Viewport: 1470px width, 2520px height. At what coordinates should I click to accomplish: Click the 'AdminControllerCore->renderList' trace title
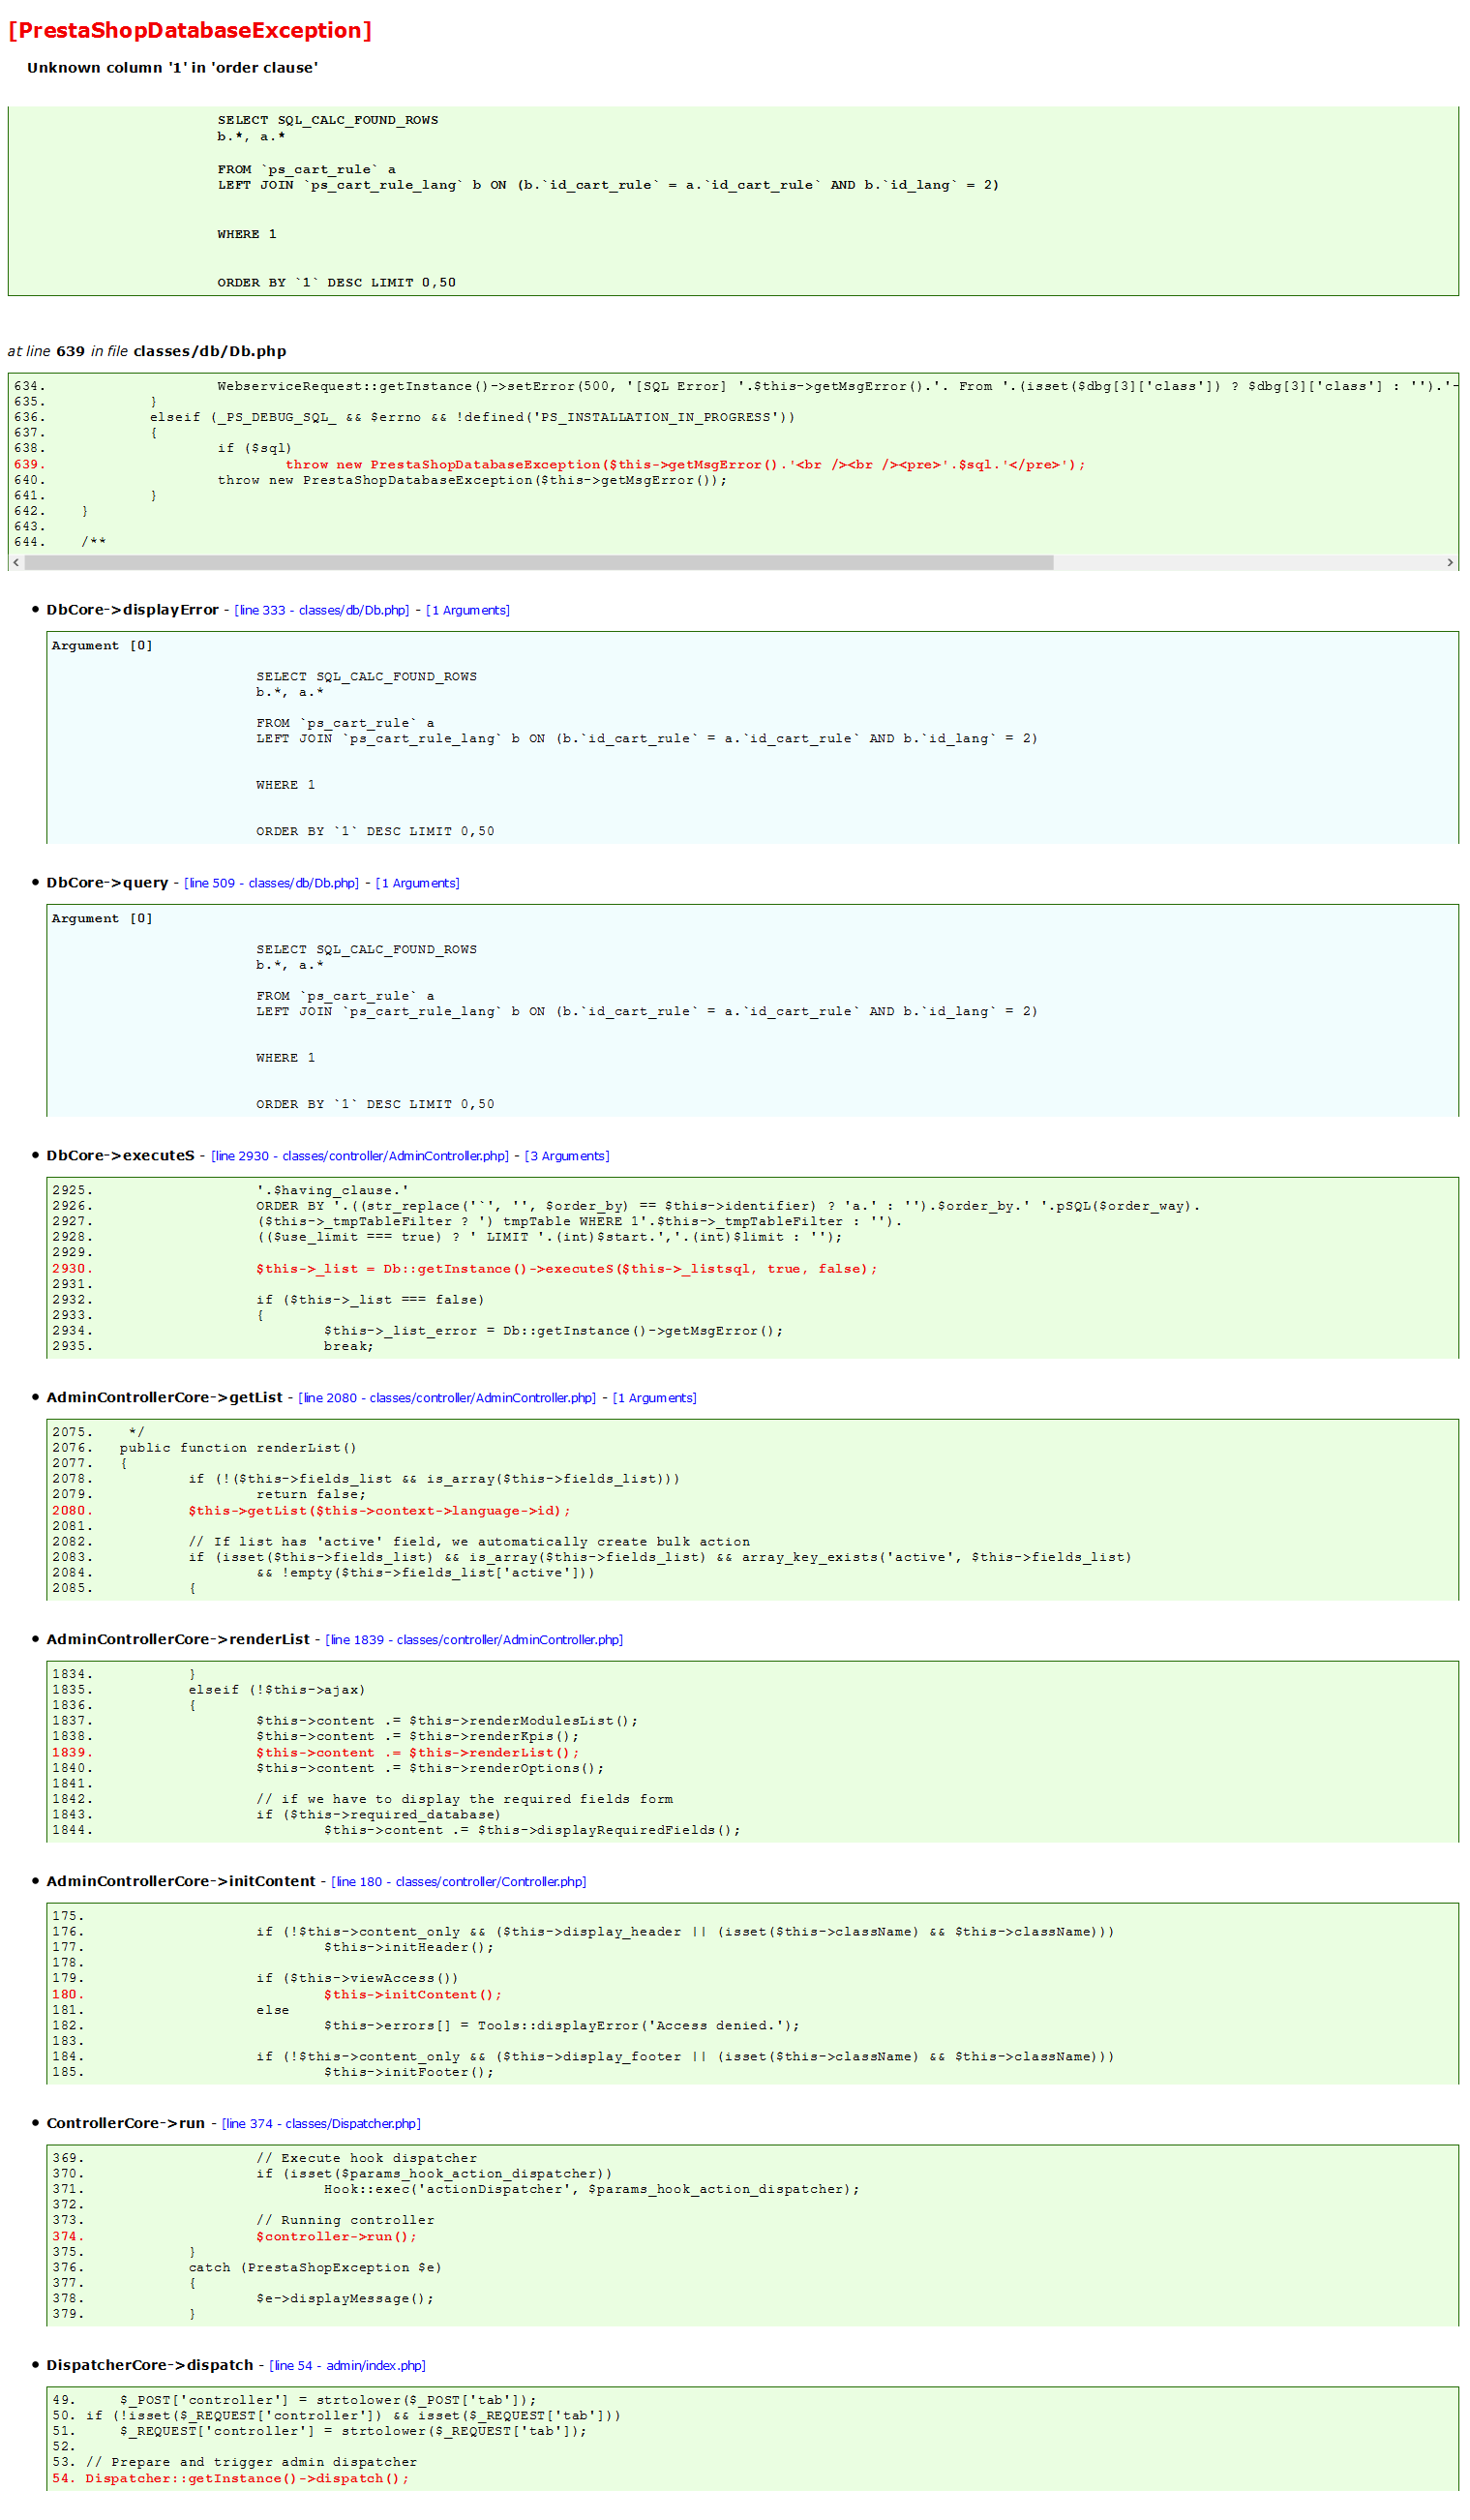pos(178,1640)
